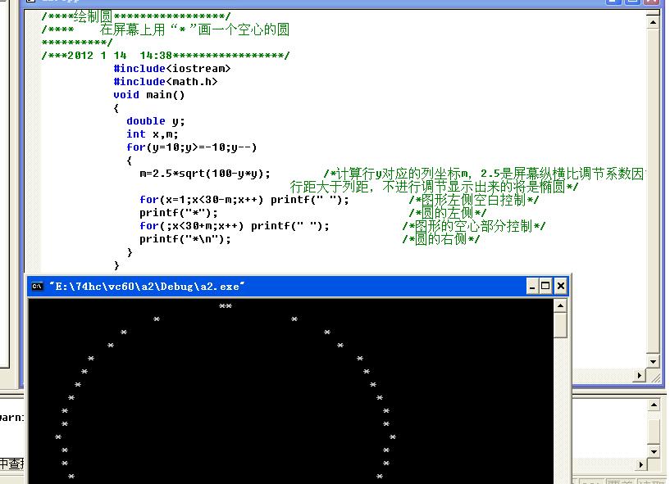Click the "int x,m;" declaration
This screenshot has height=484, width=670.
[152, 134]
